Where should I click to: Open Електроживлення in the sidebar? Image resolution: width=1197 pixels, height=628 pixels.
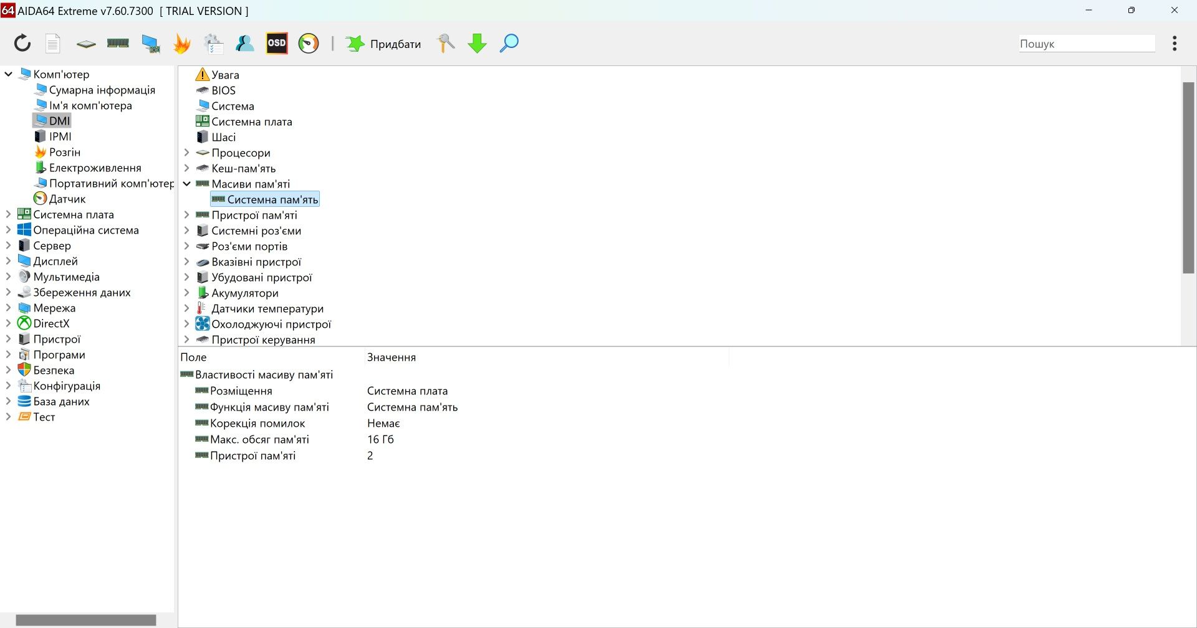(95, 168)
